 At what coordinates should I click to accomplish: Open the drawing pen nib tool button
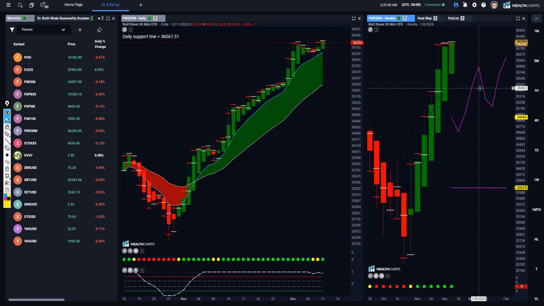click(x=7, y=103)
